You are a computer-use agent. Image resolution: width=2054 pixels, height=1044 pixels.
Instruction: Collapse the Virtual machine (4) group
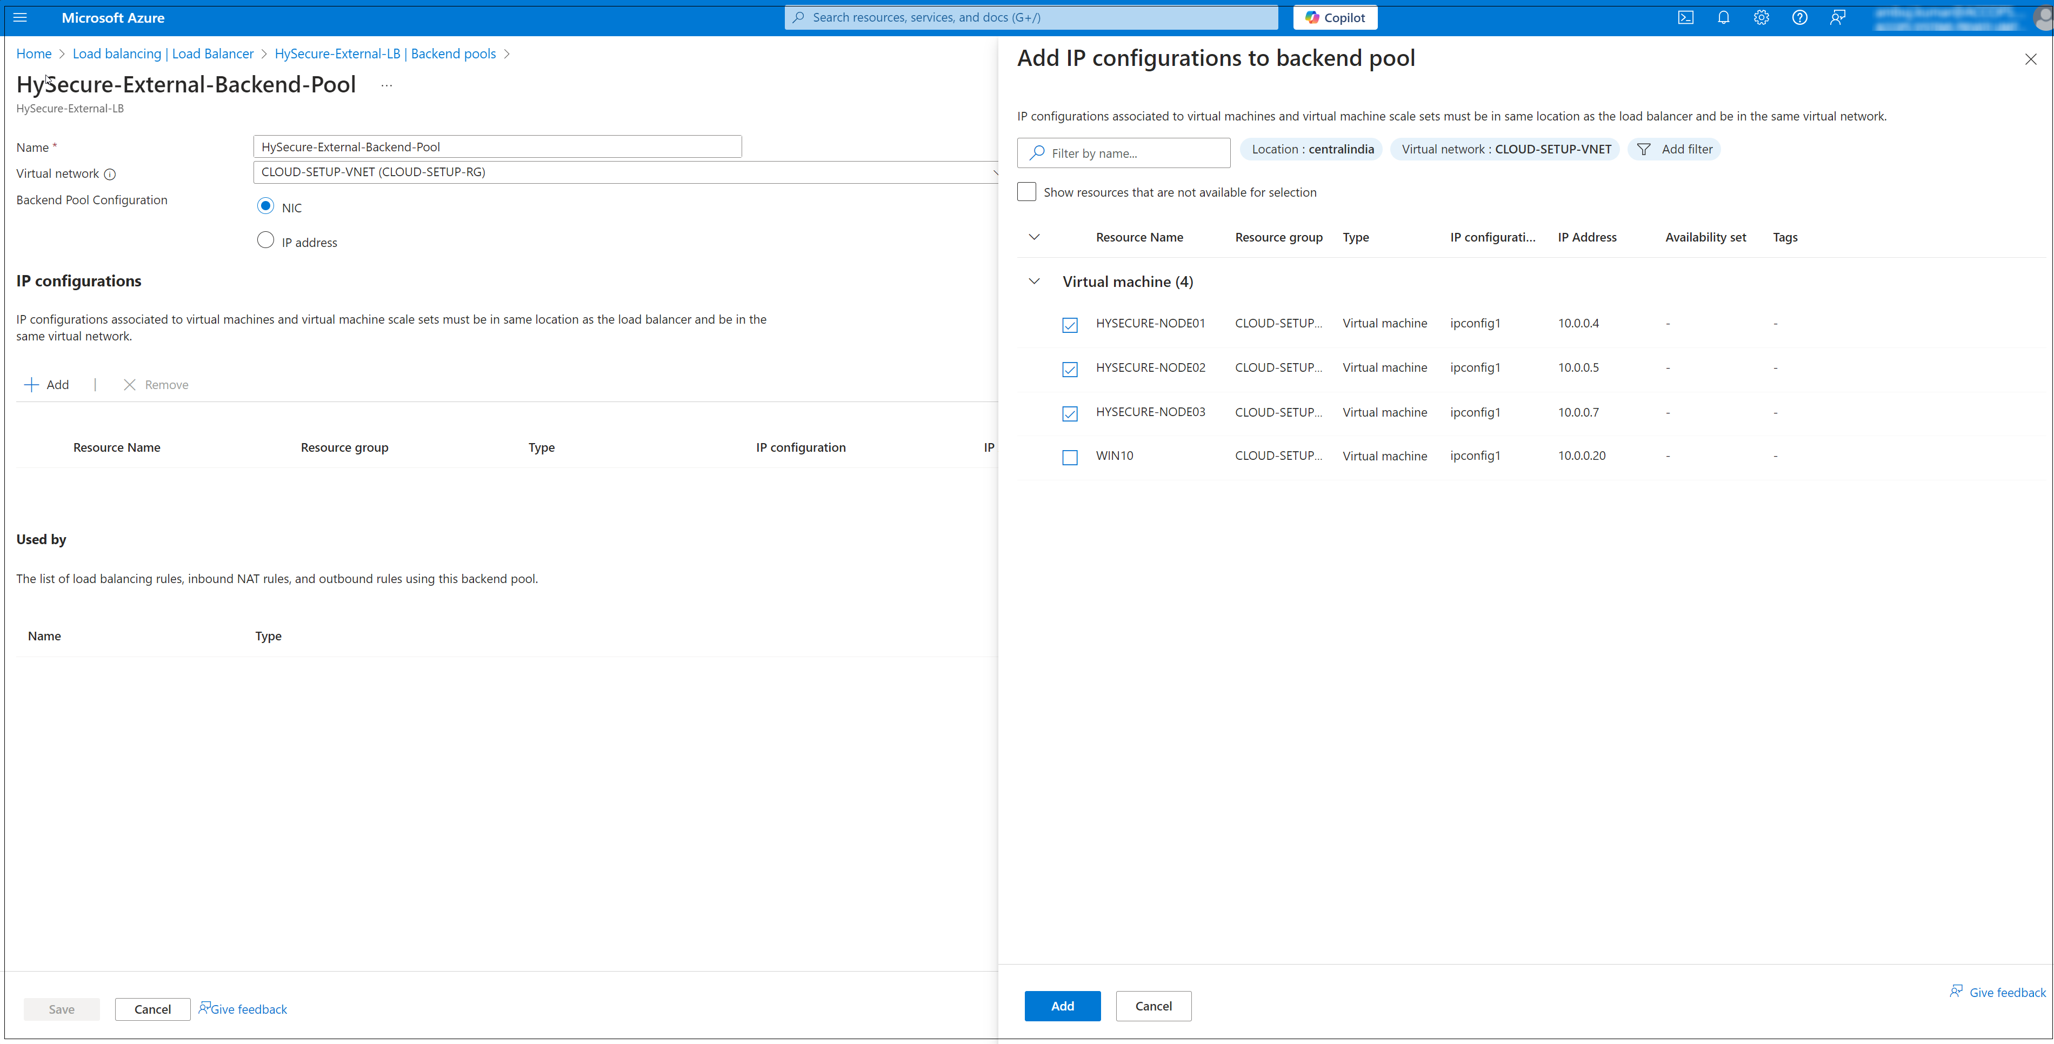pyautogui.click(x=1034, y=282)
